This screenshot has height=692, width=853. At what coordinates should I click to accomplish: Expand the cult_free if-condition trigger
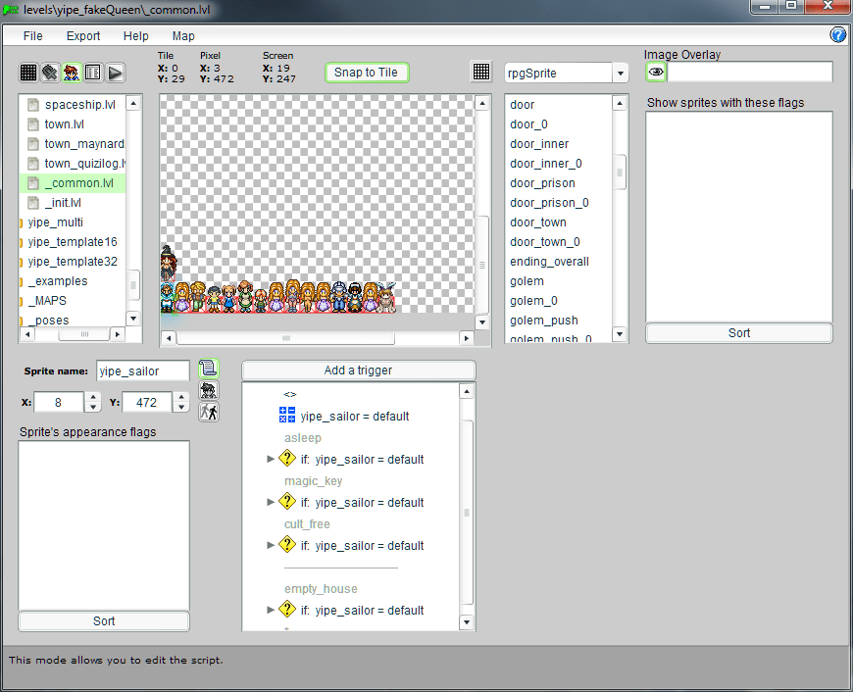pos(272,545)
